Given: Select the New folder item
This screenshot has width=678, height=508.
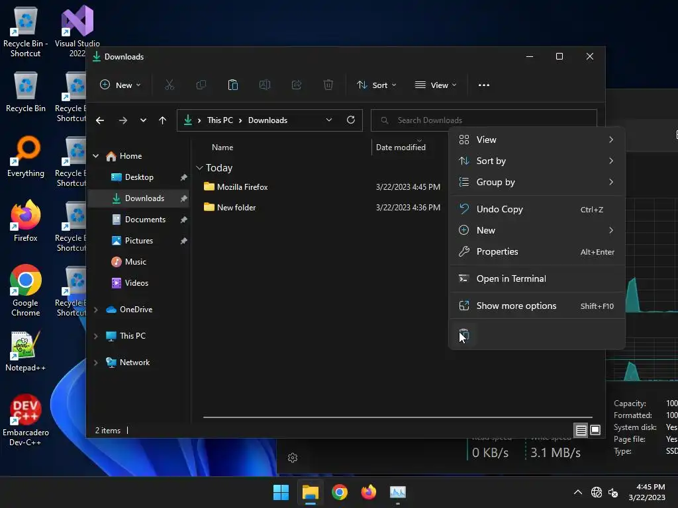Looking at the screenshot, I should tap(230, 207).
